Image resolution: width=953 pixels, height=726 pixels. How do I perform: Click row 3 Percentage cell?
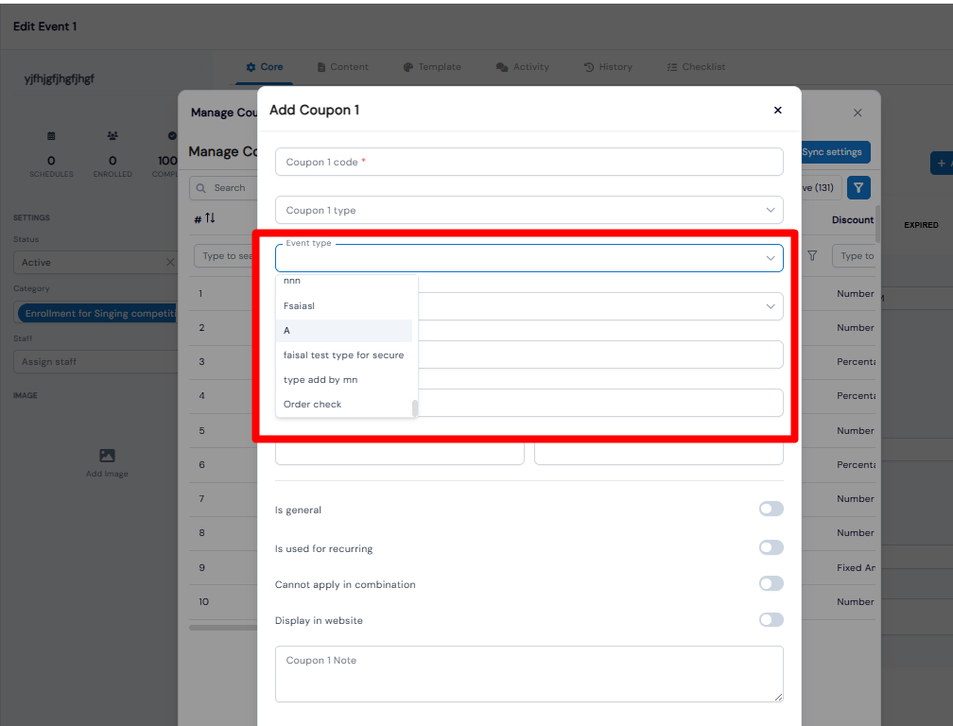856,361
